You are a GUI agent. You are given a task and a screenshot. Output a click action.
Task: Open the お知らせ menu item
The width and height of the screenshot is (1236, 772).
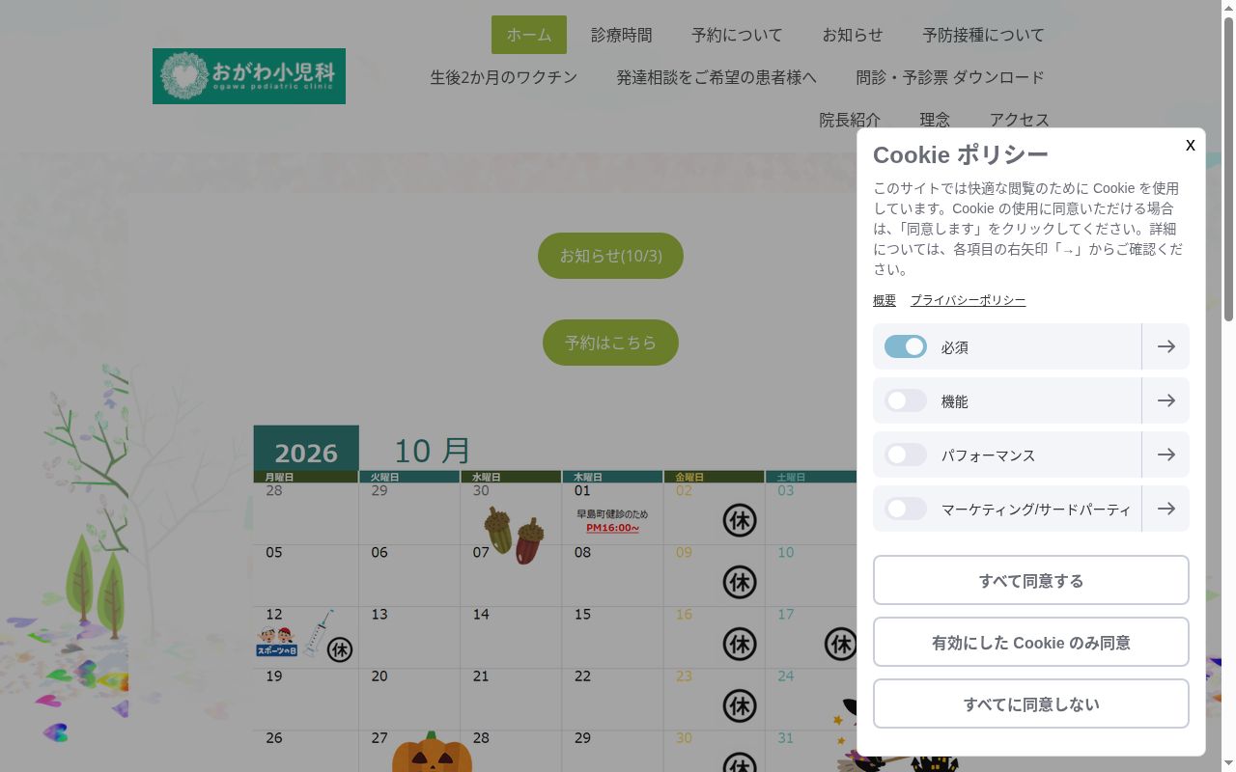pyautogui.click(x=853, y=35)
